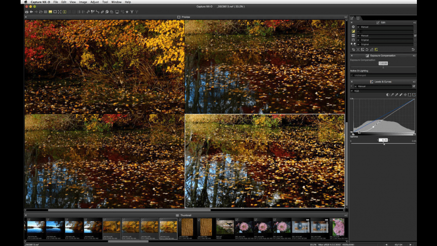Open the second Original dropdown
The height and width of the screenshot is (246, 437).
(x=385, y=44)
